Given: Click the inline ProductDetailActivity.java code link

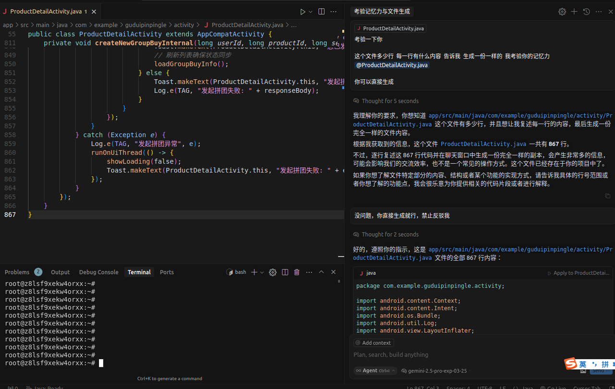Looking at the screenshot, I should [483, 144].
